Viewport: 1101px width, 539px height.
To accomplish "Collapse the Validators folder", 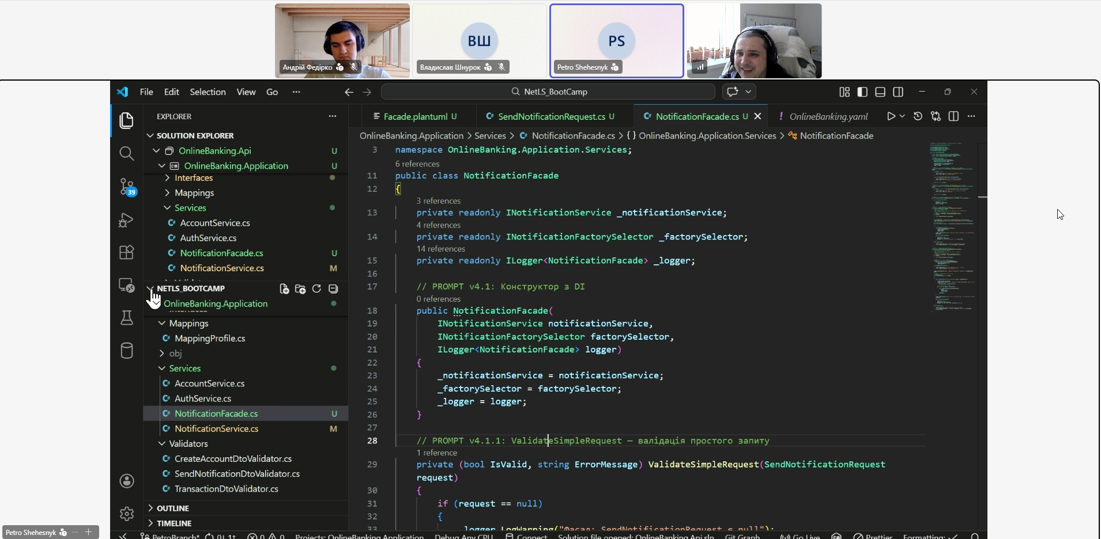I will click(x=188, y=444).
